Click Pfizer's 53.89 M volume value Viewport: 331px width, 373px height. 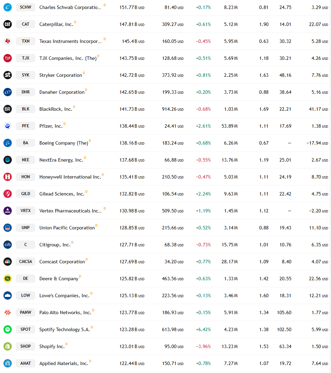pyautogui.click(x=230, y=126)
